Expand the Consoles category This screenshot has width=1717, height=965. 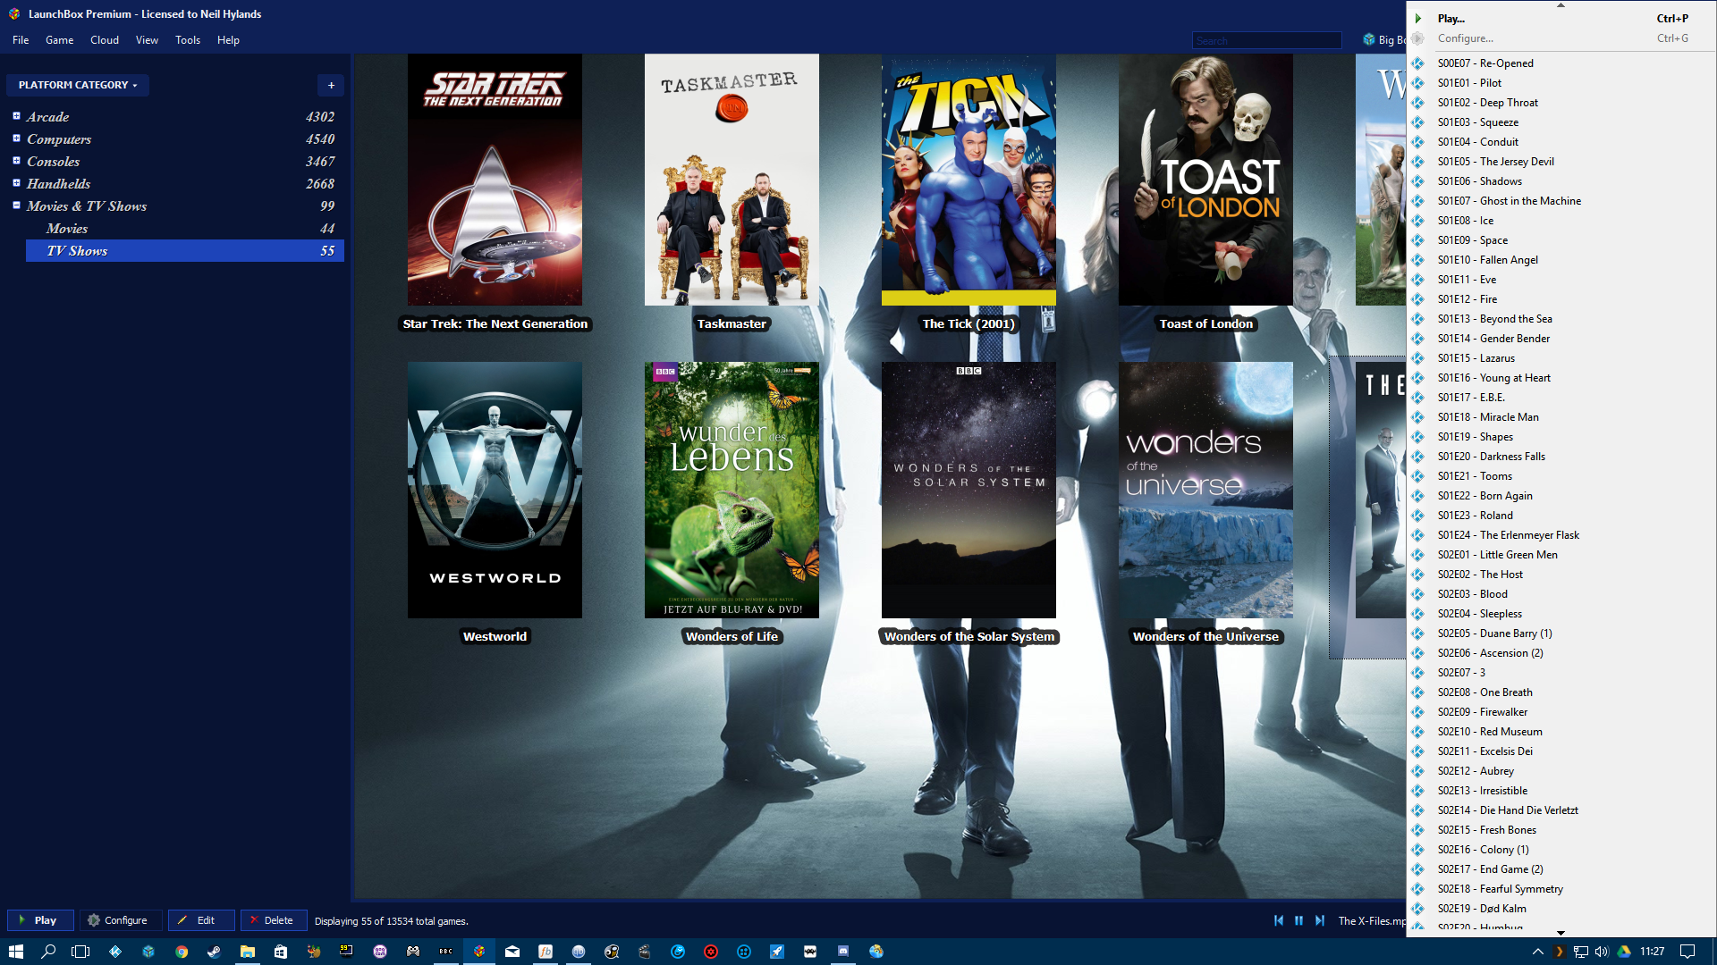tap(16, 161)
